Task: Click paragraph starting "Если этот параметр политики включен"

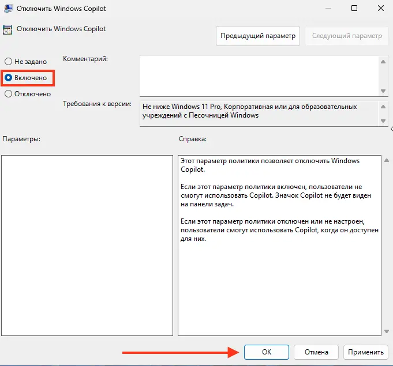Action: click(x=276, y=195)
